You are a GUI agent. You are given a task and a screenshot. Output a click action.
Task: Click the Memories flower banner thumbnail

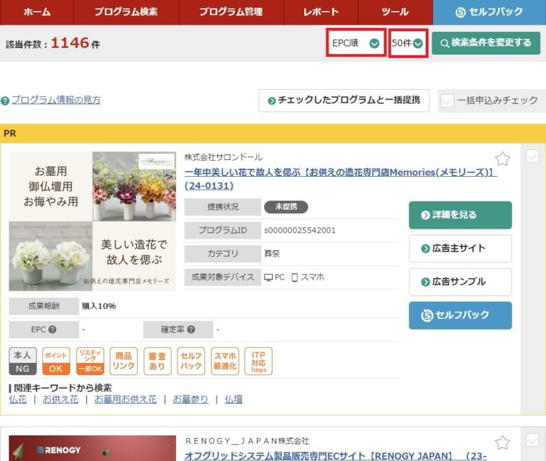click(92, 221)
